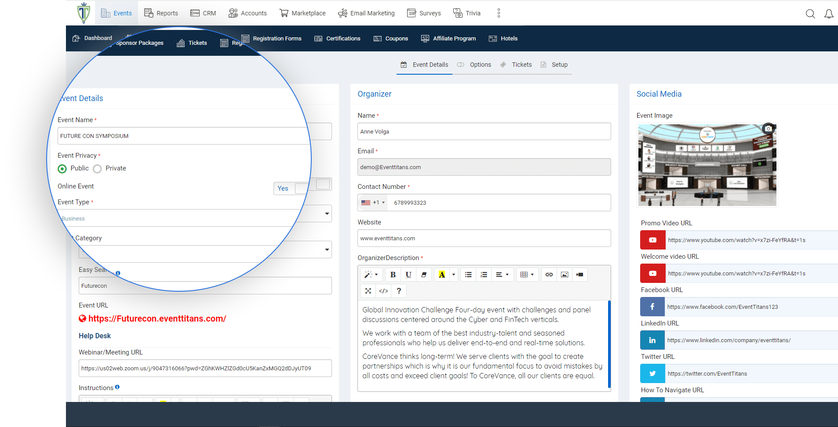Select the Public event privacy option
Image resolution: width=838 pixels, height=427 pixels.
pyautogui.click(x=62, y=168)
